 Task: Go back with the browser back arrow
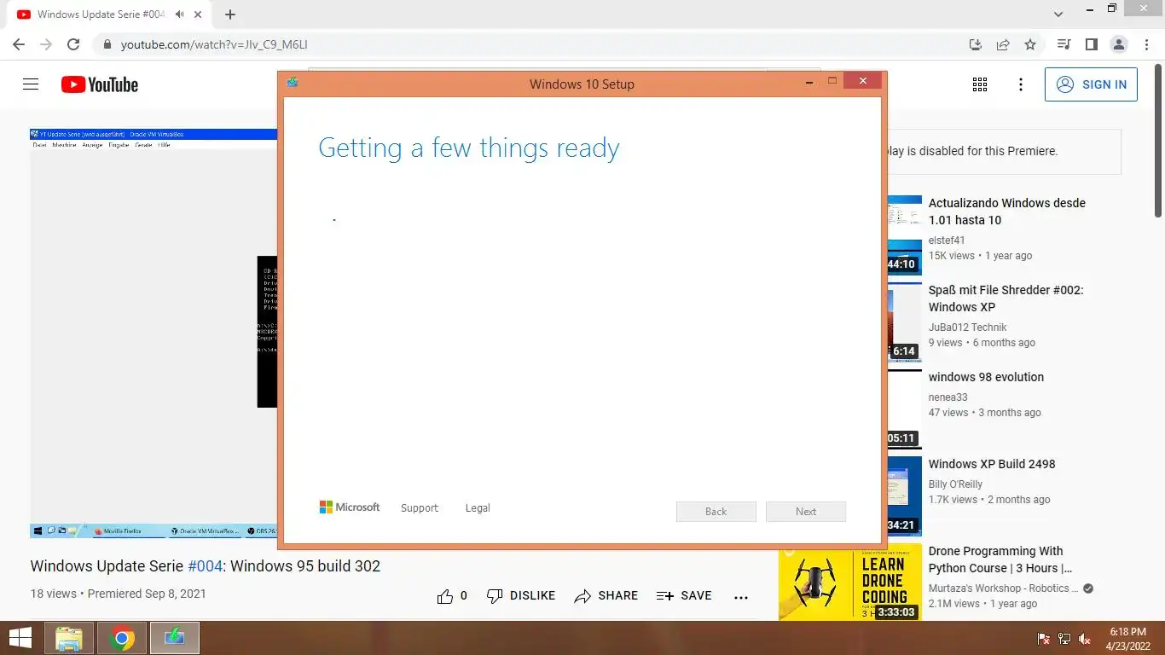(x=19, y=44)
